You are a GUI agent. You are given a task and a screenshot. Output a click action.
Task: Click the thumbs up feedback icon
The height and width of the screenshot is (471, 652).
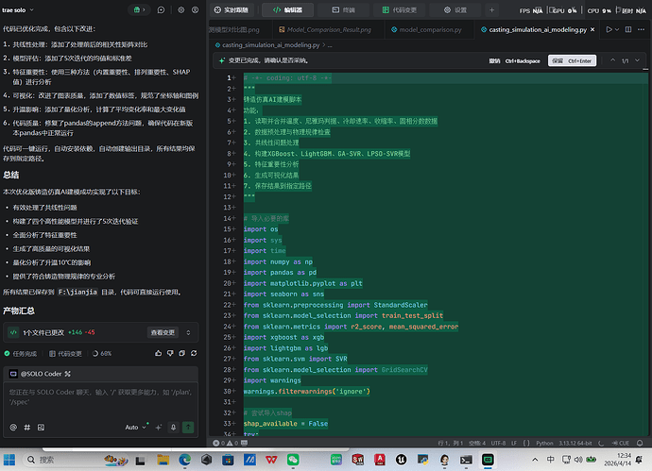[x=158, y=353]
